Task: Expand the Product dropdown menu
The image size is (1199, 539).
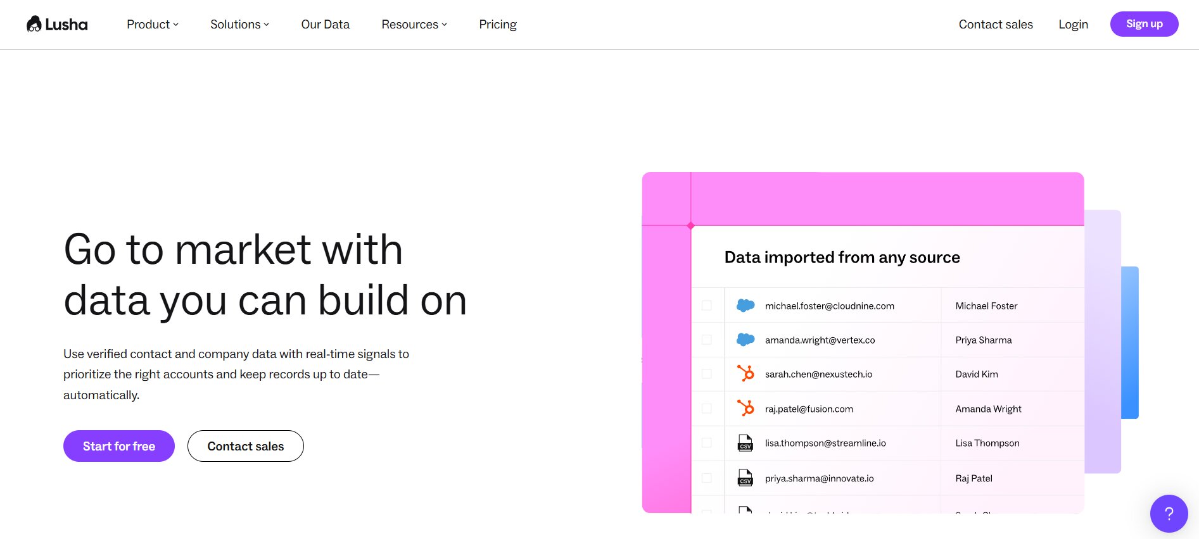Action: [x=153, y=24]
